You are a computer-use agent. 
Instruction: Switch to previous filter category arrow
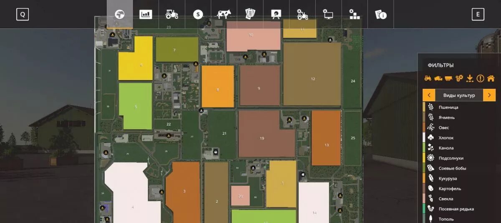tap(429, 95)
